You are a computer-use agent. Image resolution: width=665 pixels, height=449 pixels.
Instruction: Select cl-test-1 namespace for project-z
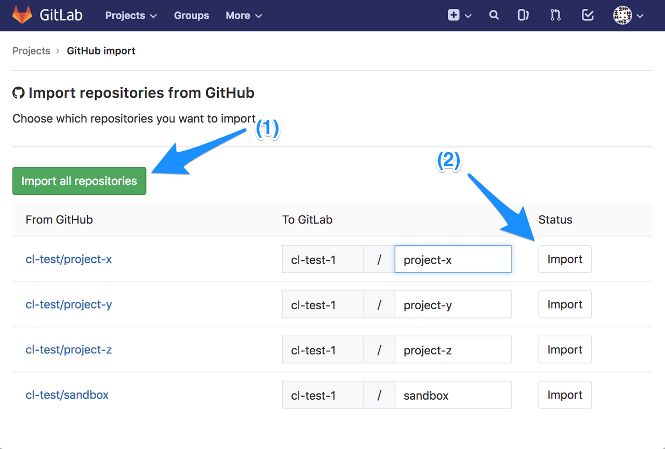pos(323,350)
